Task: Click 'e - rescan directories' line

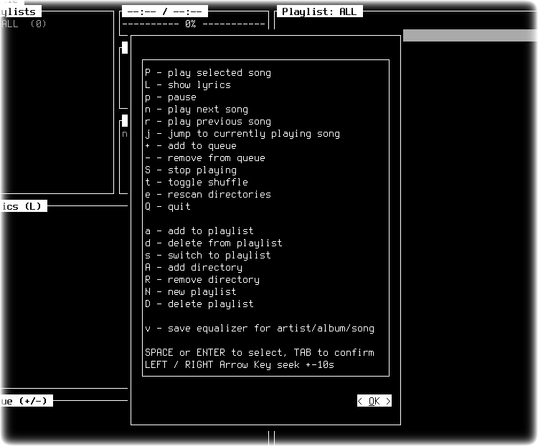Action: [x=208, y=194]
